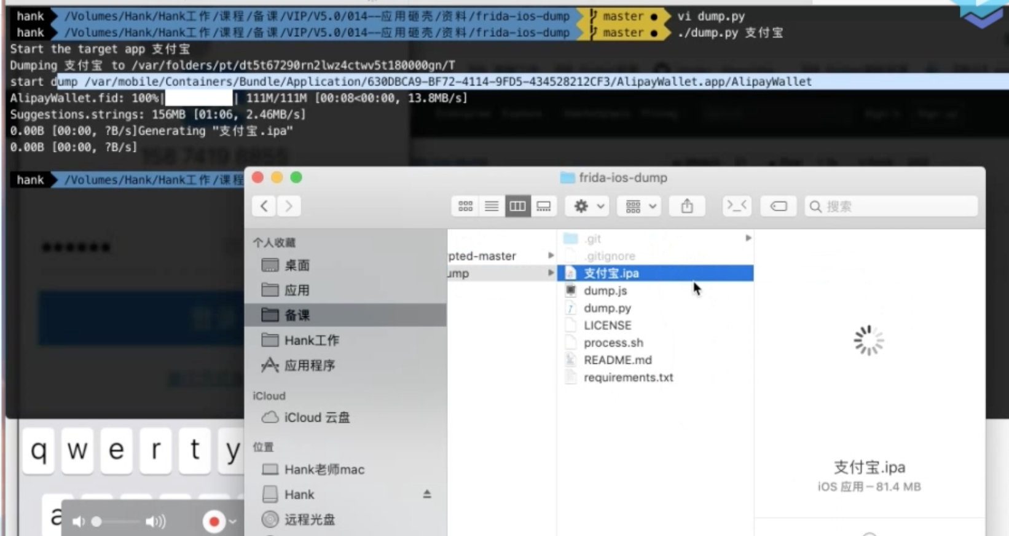1009x536 pixels.
Task: Switch Finder to column view
Action: pyautogui.click(x=517, y=207)
